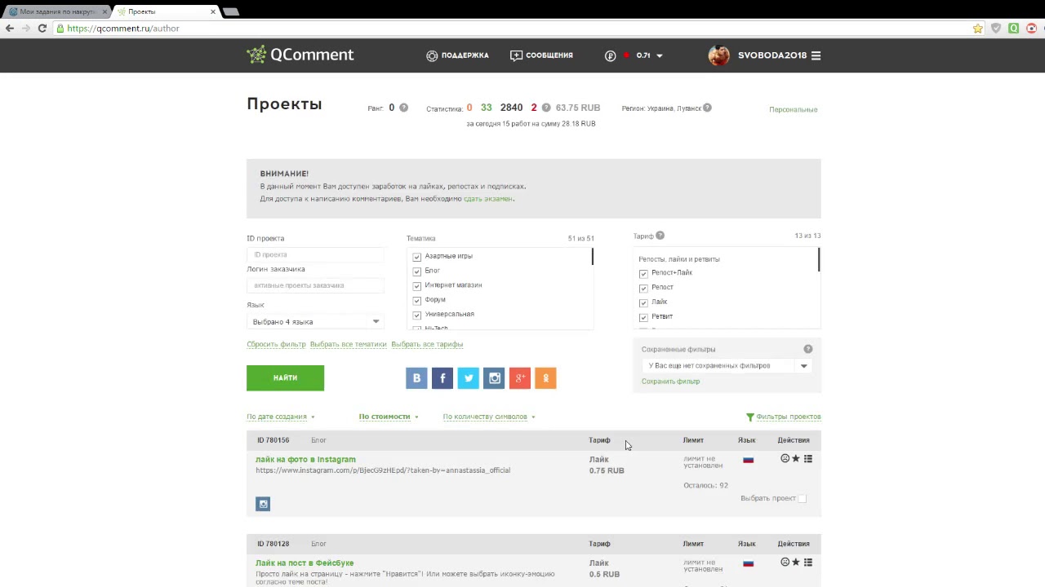Image resolution: width=1045 pixels, height=587 pixels.
Task: Click the Instagram social icon
Action: tap(494, 377)
